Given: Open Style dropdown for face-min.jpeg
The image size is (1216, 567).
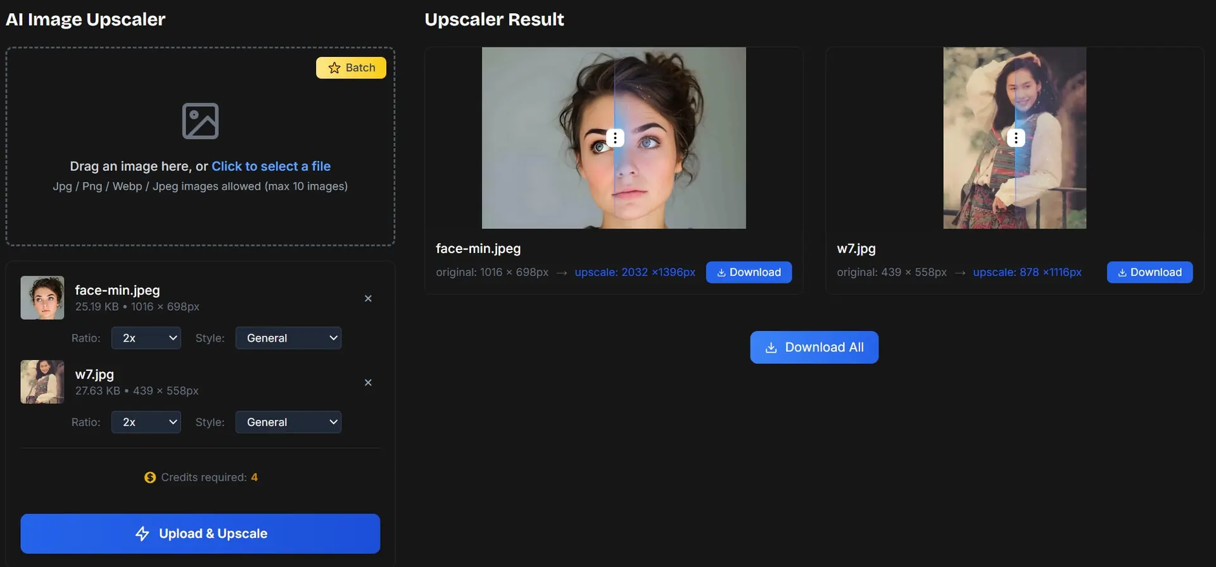Looking at the screenshot, I should tap(288, 338).
